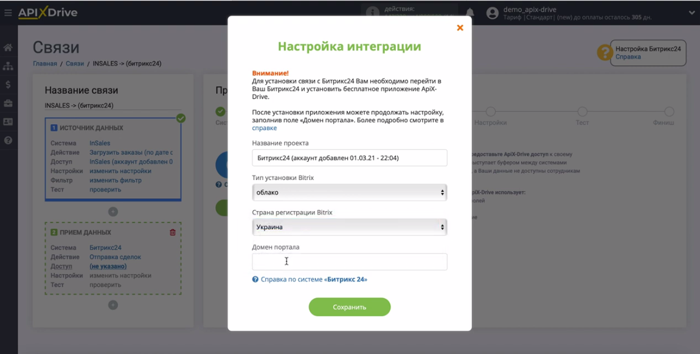Open the Bitrix installation type dropdown
700x354 pixels.
click(x=350, y=192)
